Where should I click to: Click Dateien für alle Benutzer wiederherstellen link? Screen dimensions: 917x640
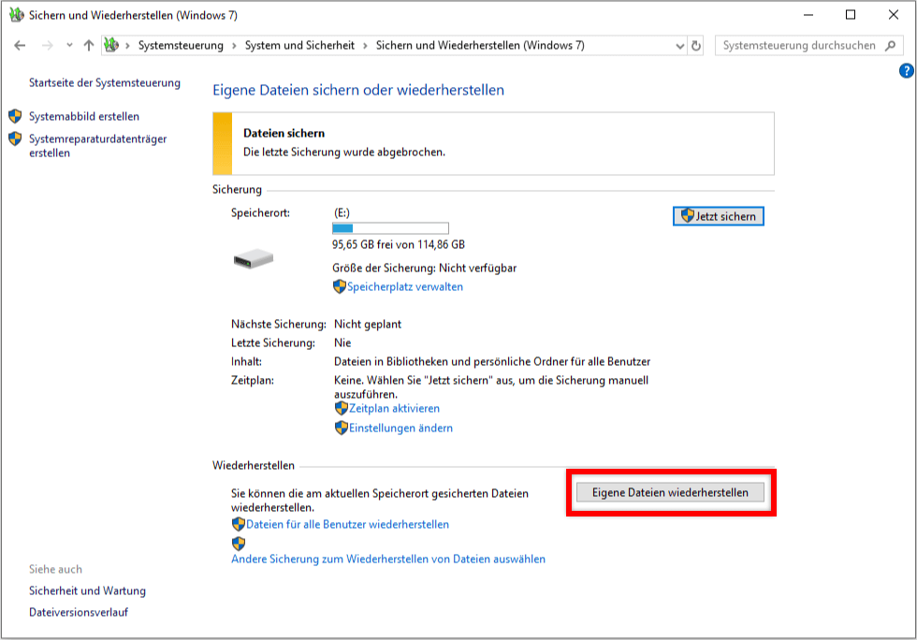(347, 524)
